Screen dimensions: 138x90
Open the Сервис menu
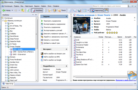point(43,6)
